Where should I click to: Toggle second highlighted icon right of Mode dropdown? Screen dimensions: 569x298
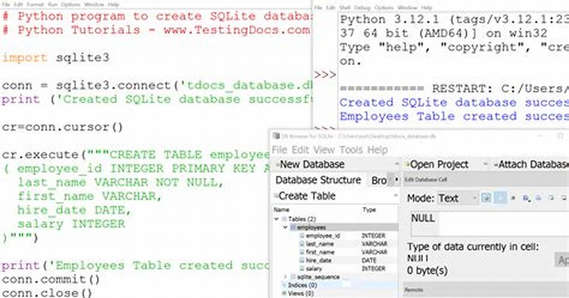[500, 198]
